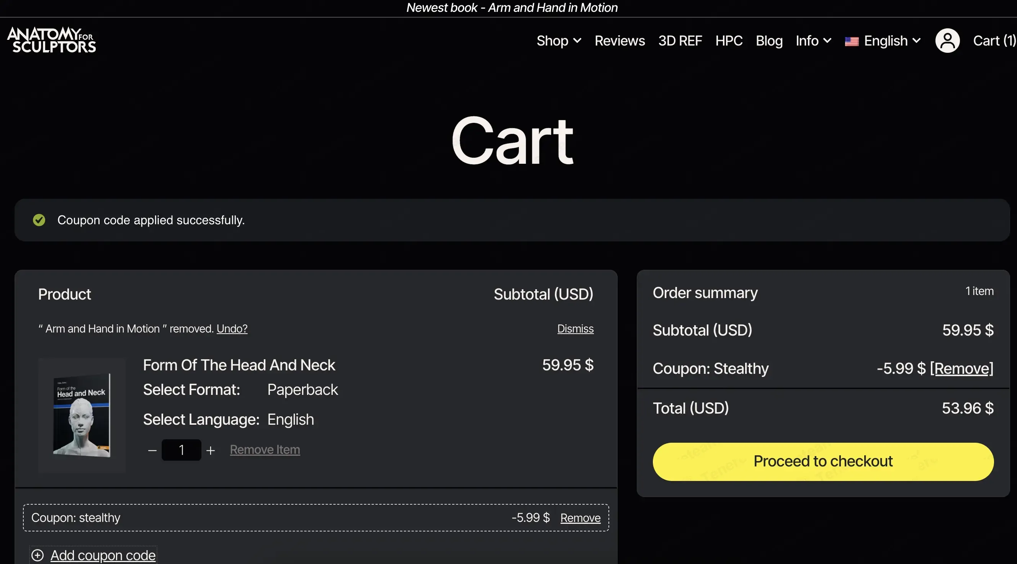Increase quantity with the plus button
The image size is (1017, 564).
pos(211,450)
